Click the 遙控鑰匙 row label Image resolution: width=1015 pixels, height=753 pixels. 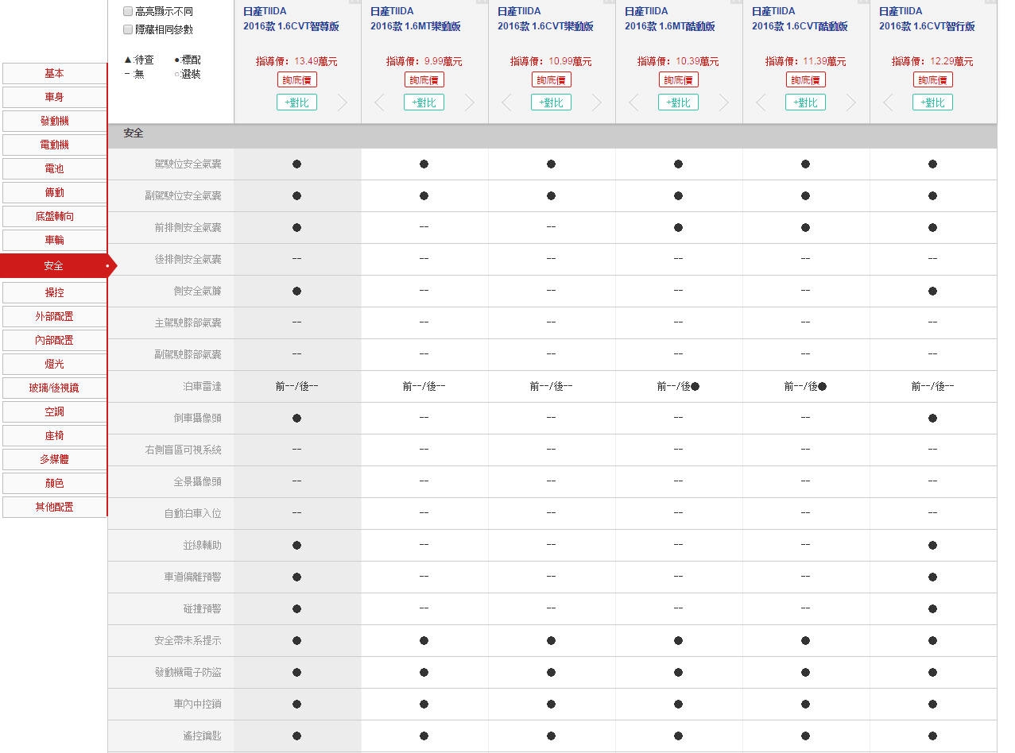click(x=202, y=736)
